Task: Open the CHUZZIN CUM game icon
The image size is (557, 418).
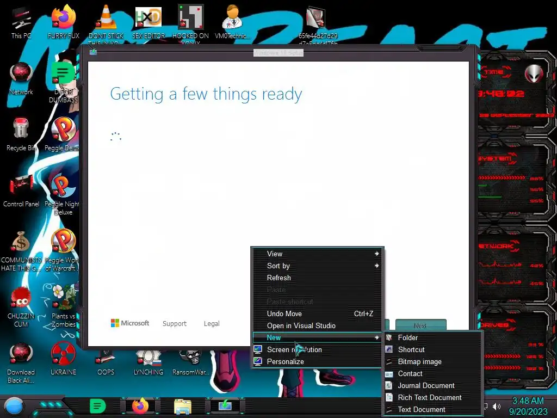Action: coord(21,306)
